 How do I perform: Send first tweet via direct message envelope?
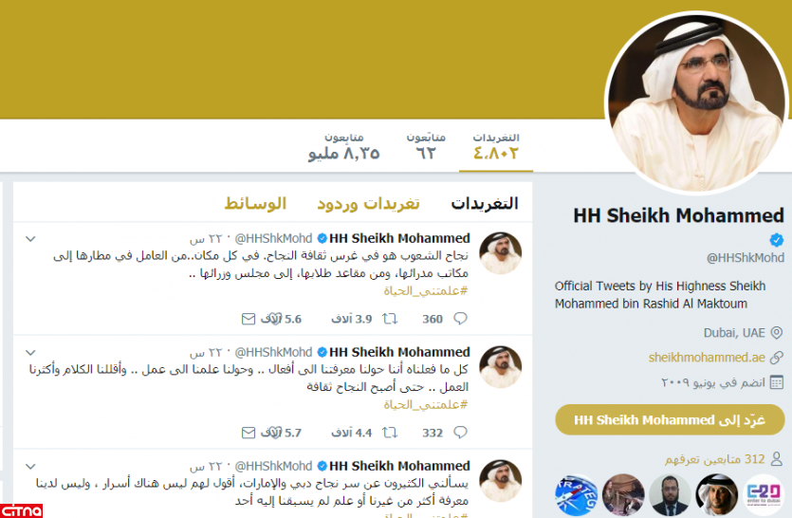pyautogui.click(x=248, y=319)
